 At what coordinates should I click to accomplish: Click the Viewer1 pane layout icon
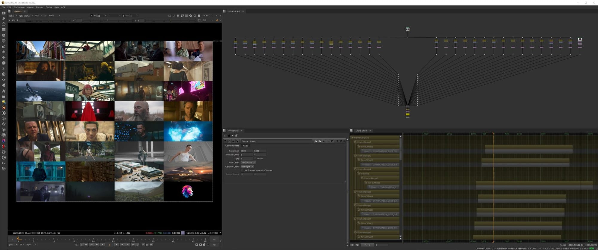click(x=10, y=11)
